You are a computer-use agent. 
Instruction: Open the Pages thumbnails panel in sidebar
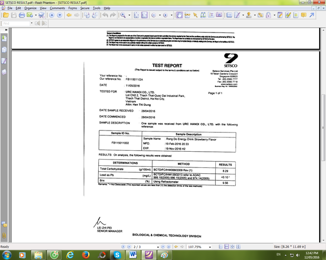pyautogui.click(x=4, y=50)
